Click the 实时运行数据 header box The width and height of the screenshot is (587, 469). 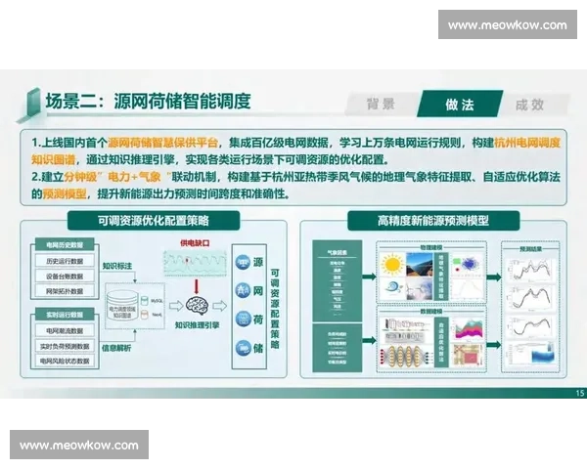[x=65, y=315]
